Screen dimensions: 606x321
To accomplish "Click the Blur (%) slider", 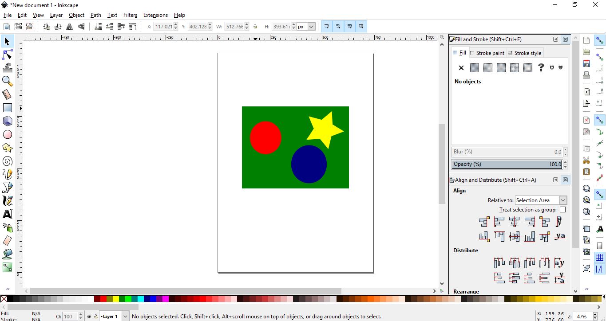I will click(x=507, y=152).
